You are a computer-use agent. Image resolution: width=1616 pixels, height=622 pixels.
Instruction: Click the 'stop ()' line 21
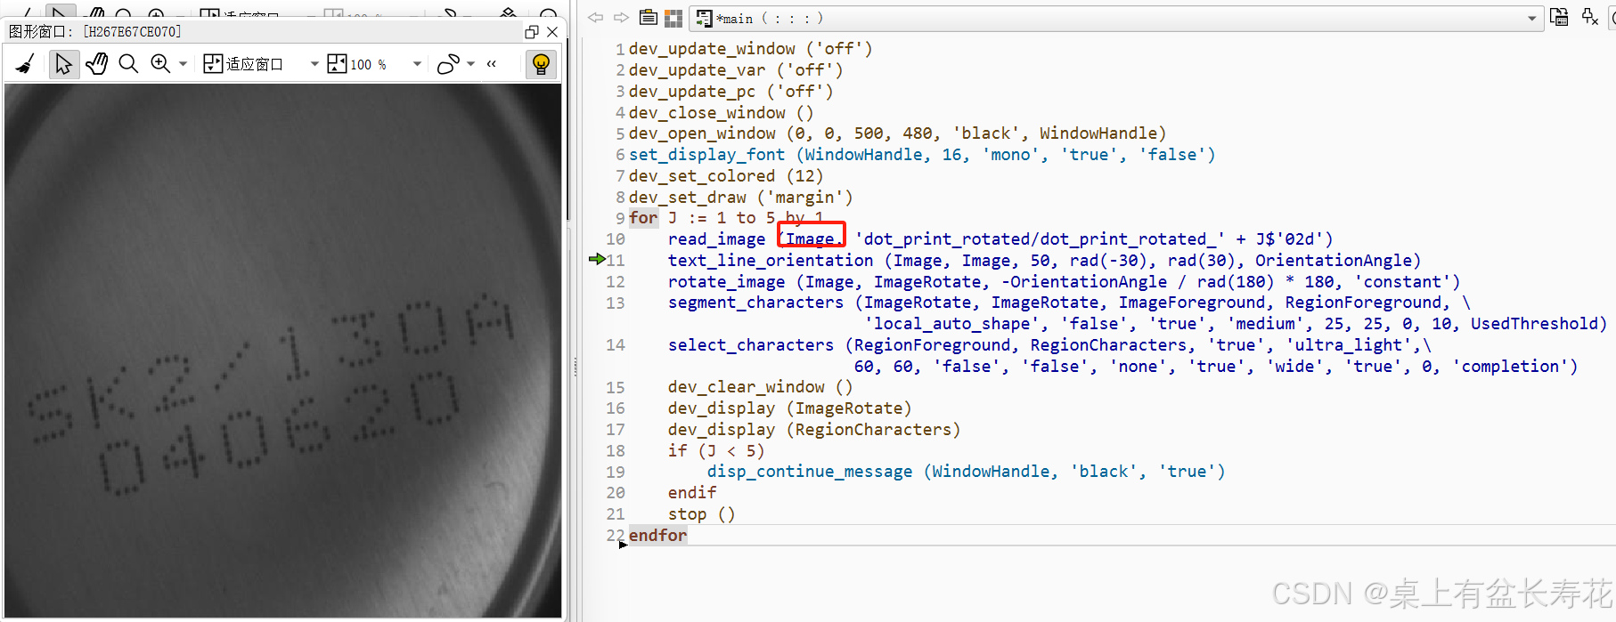[701, 514]
